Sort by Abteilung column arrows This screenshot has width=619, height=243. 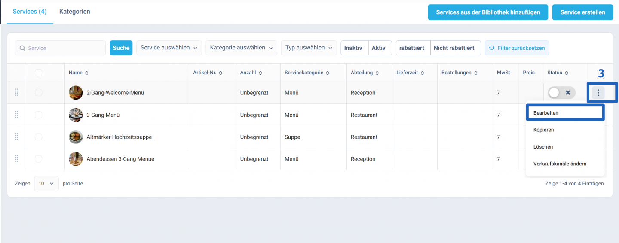tap(377, 73)
